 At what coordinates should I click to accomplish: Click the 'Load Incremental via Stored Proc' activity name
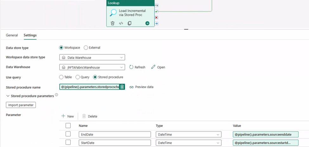(x=132, y=13)
